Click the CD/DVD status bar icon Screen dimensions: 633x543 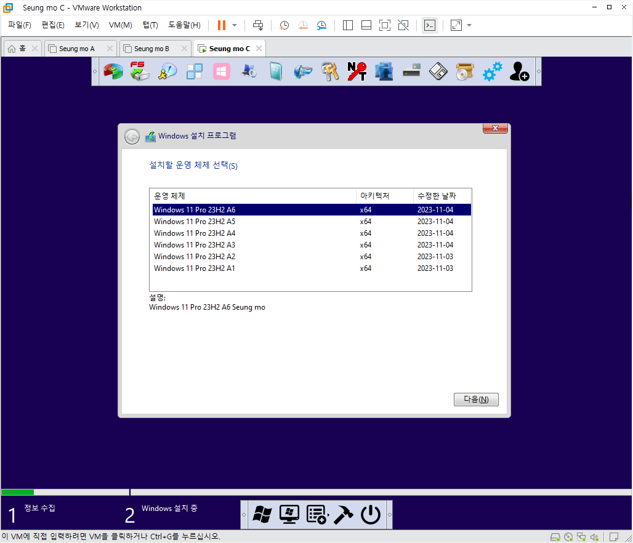tap(568, 537)
